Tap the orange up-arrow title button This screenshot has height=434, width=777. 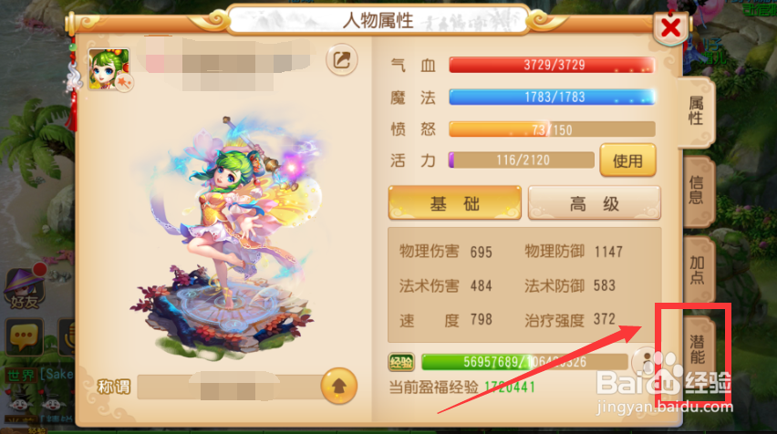339,386
